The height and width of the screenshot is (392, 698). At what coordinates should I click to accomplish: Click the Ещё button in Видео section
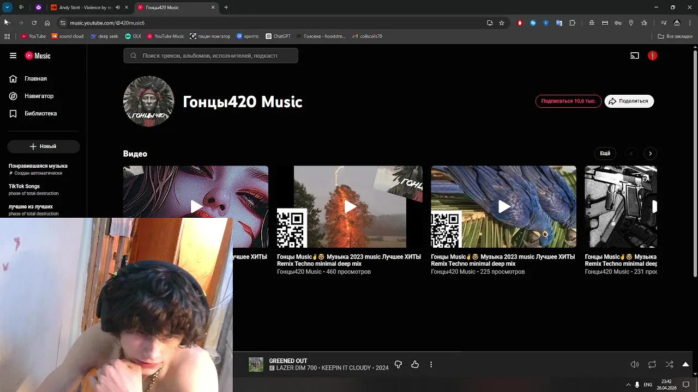tap(605, 154)
